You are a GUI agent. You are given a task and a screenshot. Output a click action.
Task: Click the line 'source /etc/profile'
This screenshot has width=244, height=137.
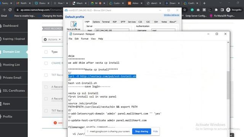tap(82, 104)
